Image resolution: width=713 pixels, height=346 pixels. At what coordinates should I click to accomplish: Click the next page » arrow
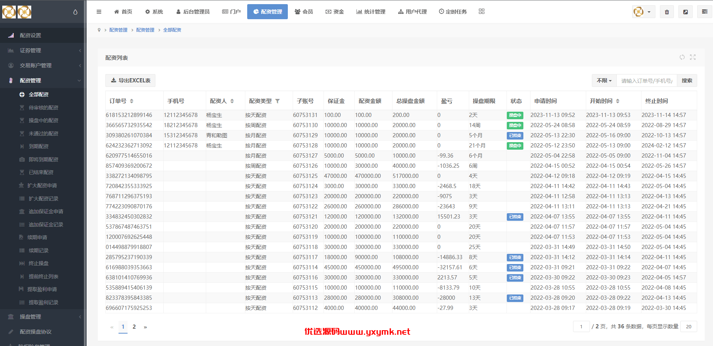point(145,327)
